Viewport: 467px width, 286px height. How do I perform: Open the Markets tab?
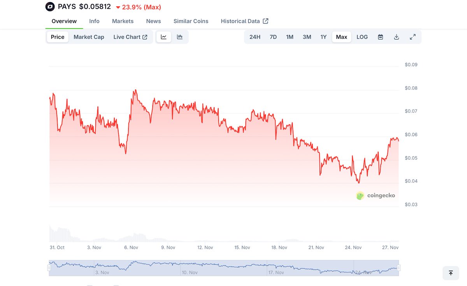123,21
